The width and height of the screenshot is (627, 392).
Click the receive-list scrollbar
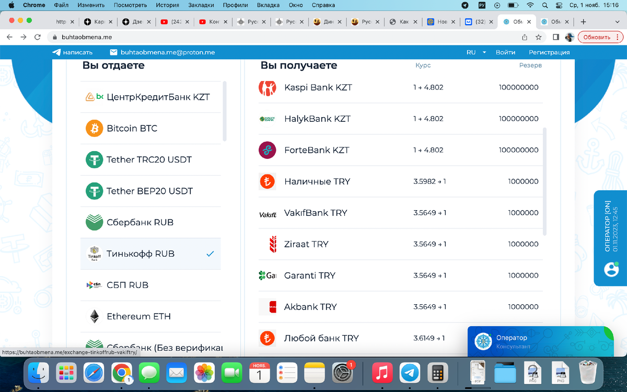tap(545, 181)
